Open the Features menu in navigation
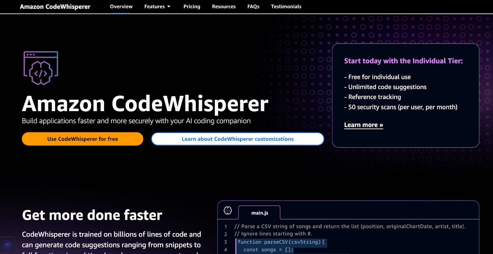The height and width of the screenshot is (254, 493). (154, 7)
